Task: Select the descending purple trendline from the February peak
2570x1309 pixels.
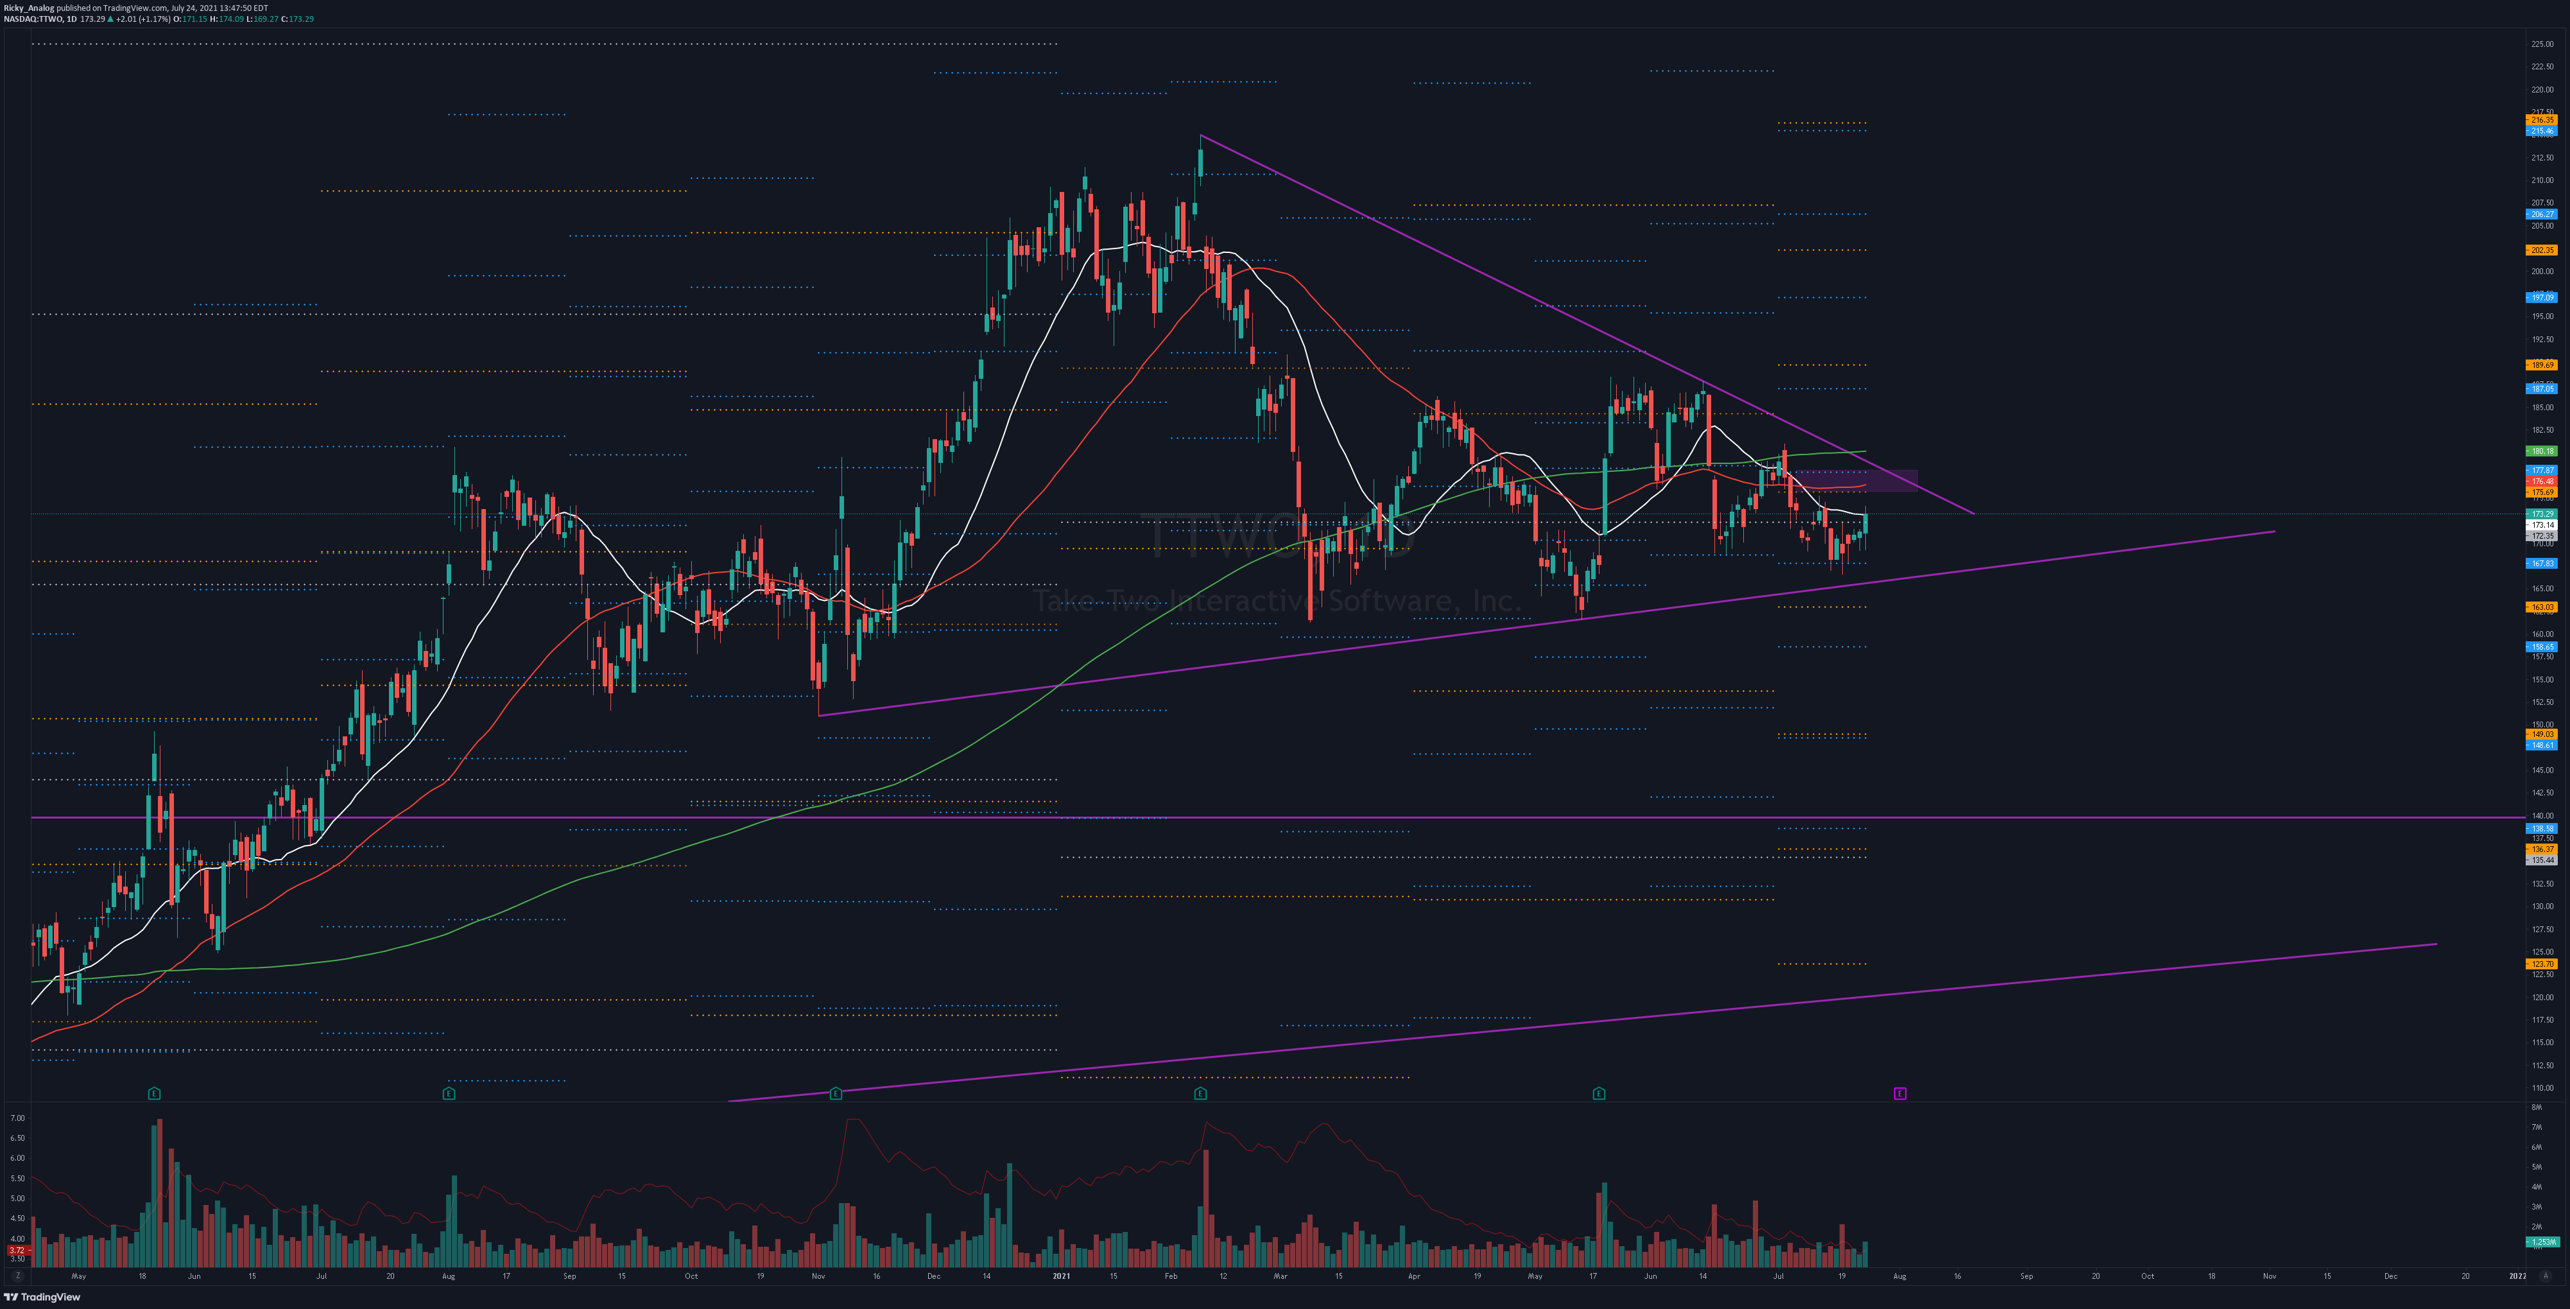Action: point(1586,324)
